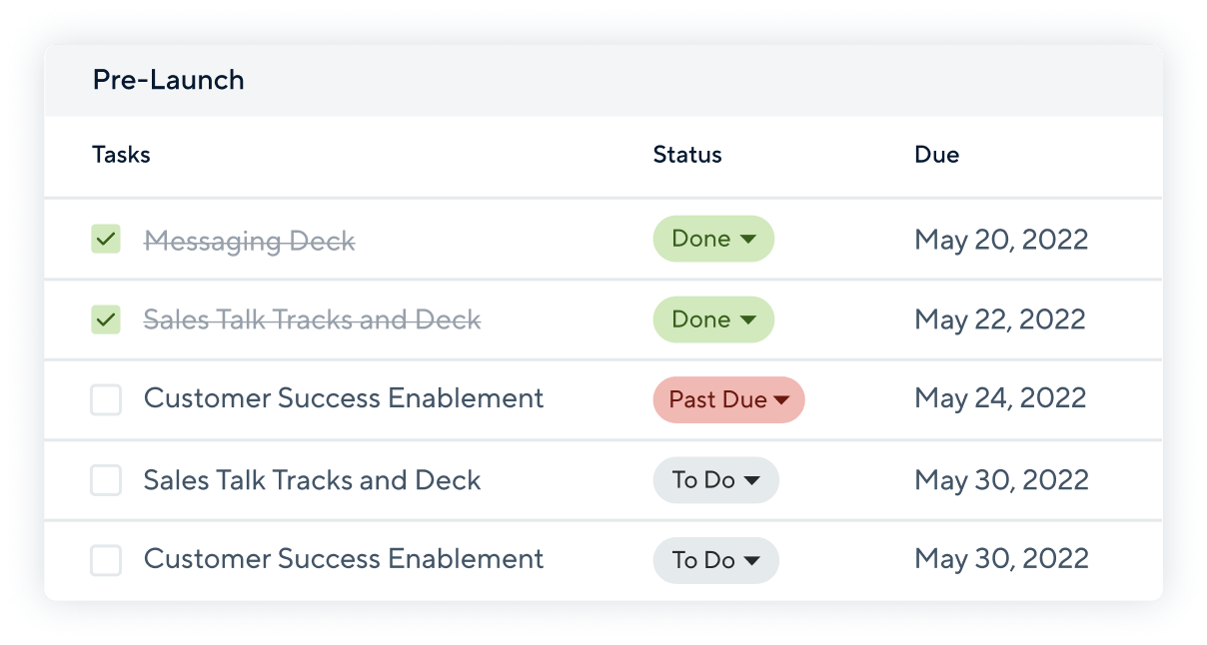Open the struck-through Messaging Deck task
The image size is (1207, 645).
[250, 241]
